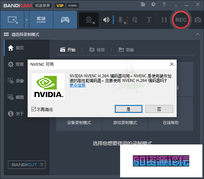The width and height of the screenshot is (204, 179).
Task: Select HDMI device recording mode
Action: click(x=41, y=20)
